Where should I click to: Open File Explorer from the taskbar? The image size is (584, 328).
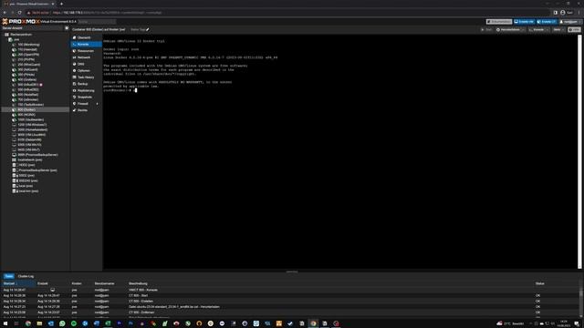[39, 323]
